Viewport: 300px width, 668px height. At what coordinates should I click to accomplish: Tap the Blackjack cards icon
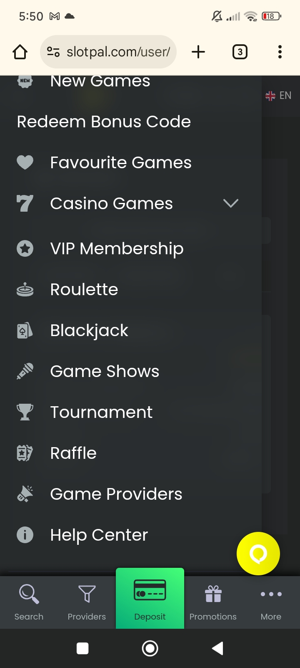pyautogui.click(x=25, y=330)
